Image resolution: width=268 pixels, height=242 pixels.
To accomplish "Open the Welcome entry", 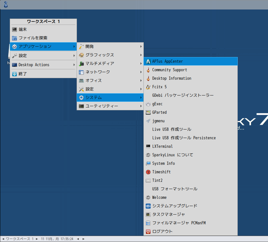I will [x=190, y=198].
